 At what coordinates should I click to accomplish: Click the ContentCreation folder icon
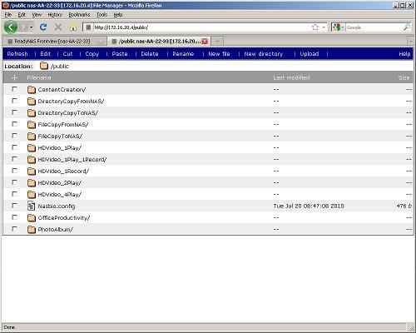[32, 89]
